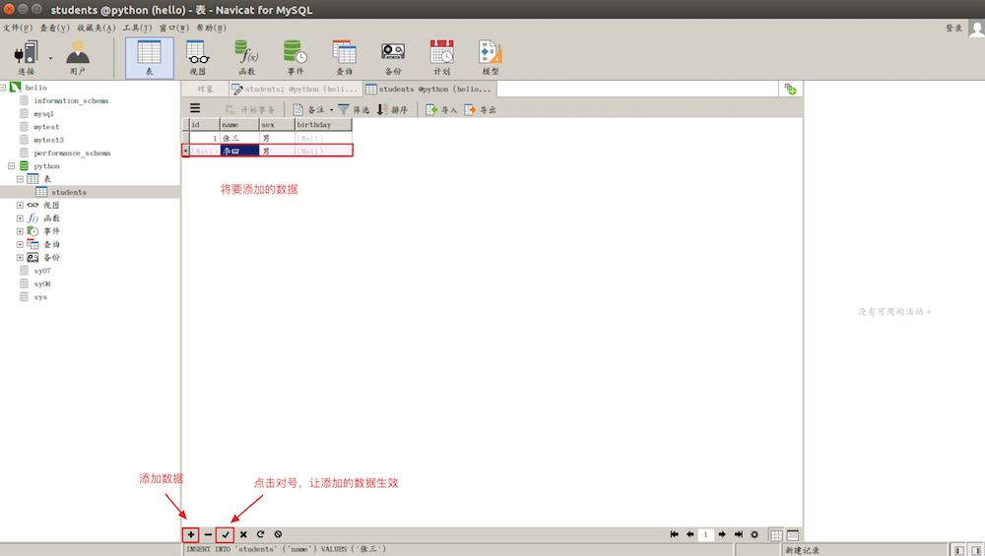Switch to grid view in bottom bar
The height and width of the screenshot is (556, 985).
click(x=776, y=534)
